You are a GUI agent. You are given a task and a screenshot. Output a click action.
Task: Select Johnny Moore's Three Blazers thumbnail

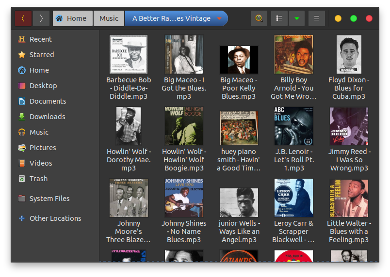click(x=129, y=198)
